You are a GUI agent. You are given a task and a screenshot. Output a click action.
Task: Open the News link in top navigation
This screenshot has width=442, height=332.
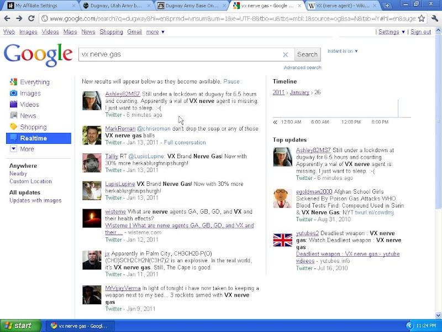pos(88,32)
